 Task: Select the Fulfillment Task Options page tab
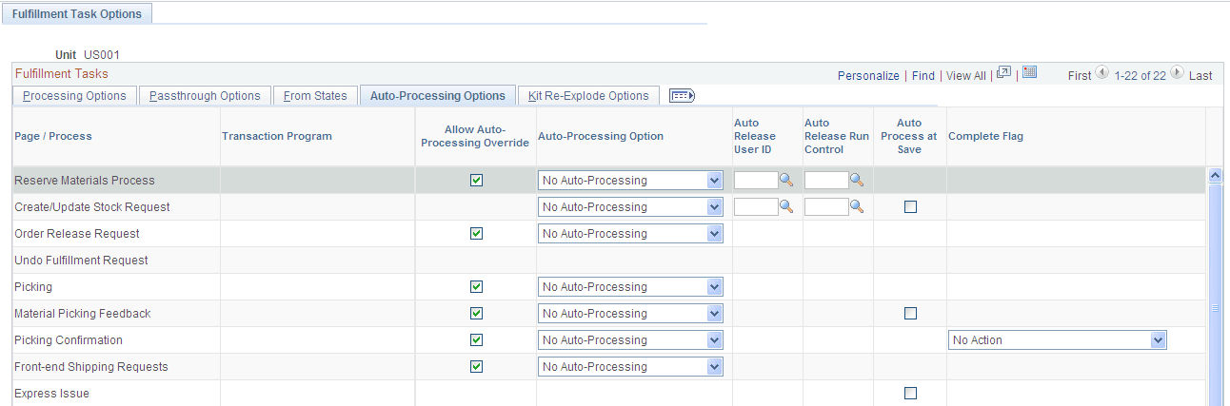point(76,14)
